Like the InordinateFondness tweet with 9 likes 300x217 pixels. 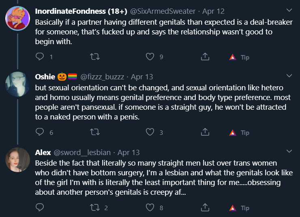pyautogui.click(x=150, y=57)
